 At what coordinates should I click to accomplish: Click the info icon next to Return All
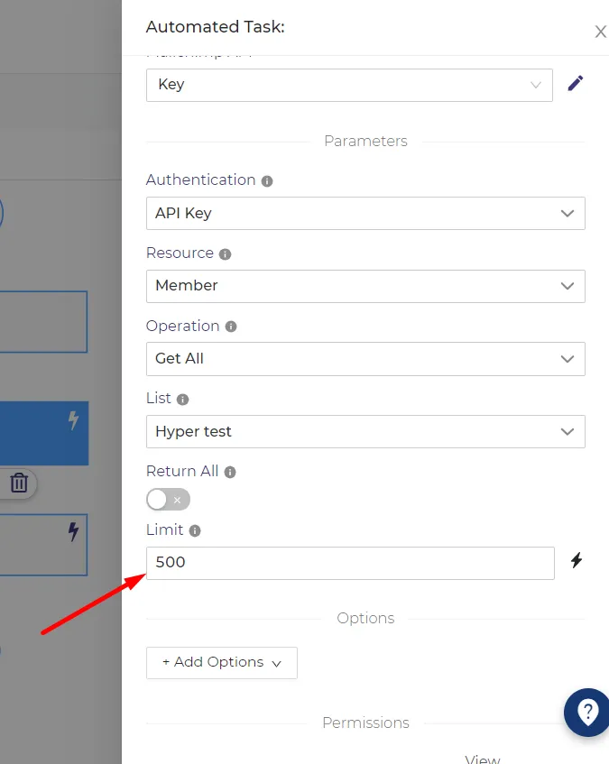coord(230,472)
